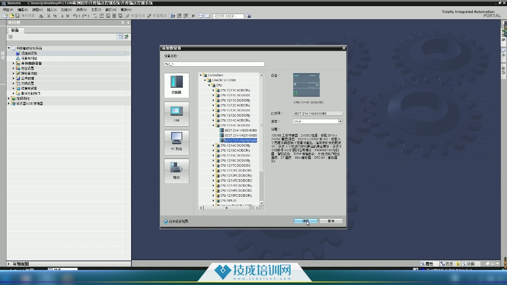Click the Go online (转至在线) toolbar button
The height and width of the screenshot is (285, 507).
[x=135, y=16]
